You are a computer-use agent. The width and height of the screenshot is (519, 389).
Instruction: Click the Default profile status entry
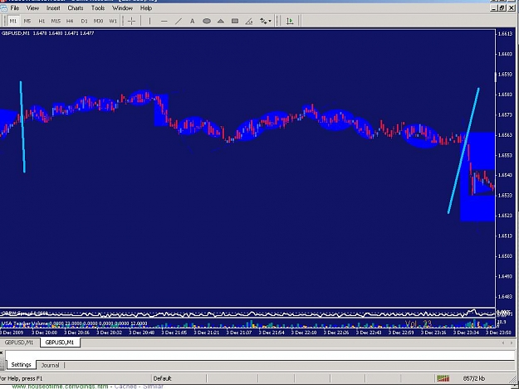tap(162, 378)
